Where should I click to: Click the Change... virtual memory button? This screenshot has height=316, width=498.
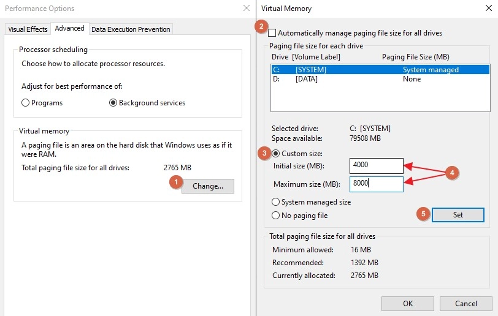[x=208, y=186]
